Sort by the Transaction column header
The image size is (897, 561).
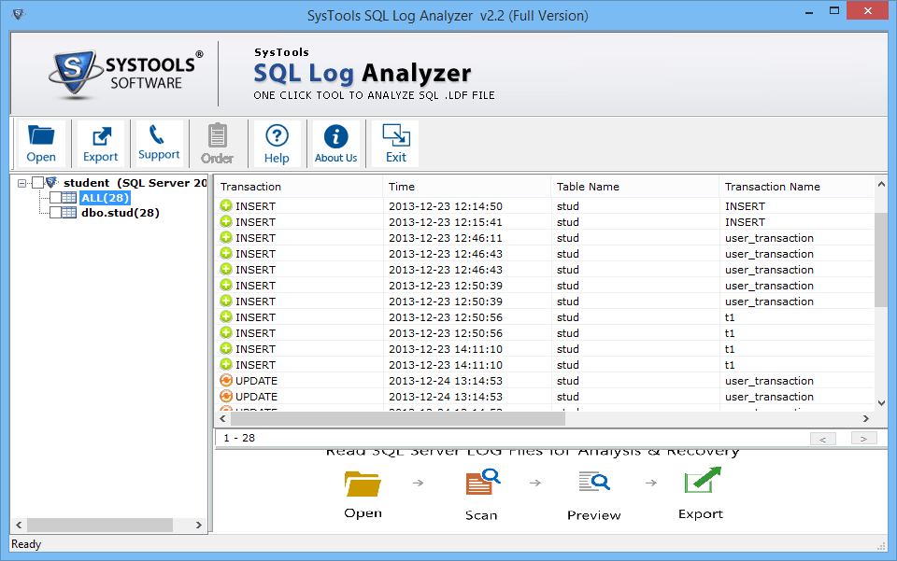pyautogui.click(x=252, y=186)
